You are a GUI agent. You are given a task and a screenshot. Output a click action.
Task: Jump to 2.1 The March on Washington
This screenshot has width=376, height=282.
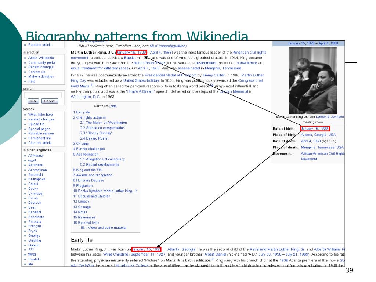[103, 123]
